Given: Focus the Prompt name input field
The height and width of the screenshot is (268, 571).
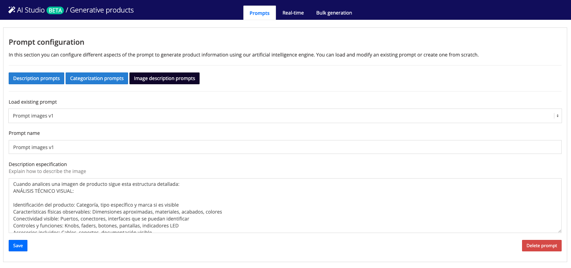Looking at the screenshot, I should tap(285, 147).
